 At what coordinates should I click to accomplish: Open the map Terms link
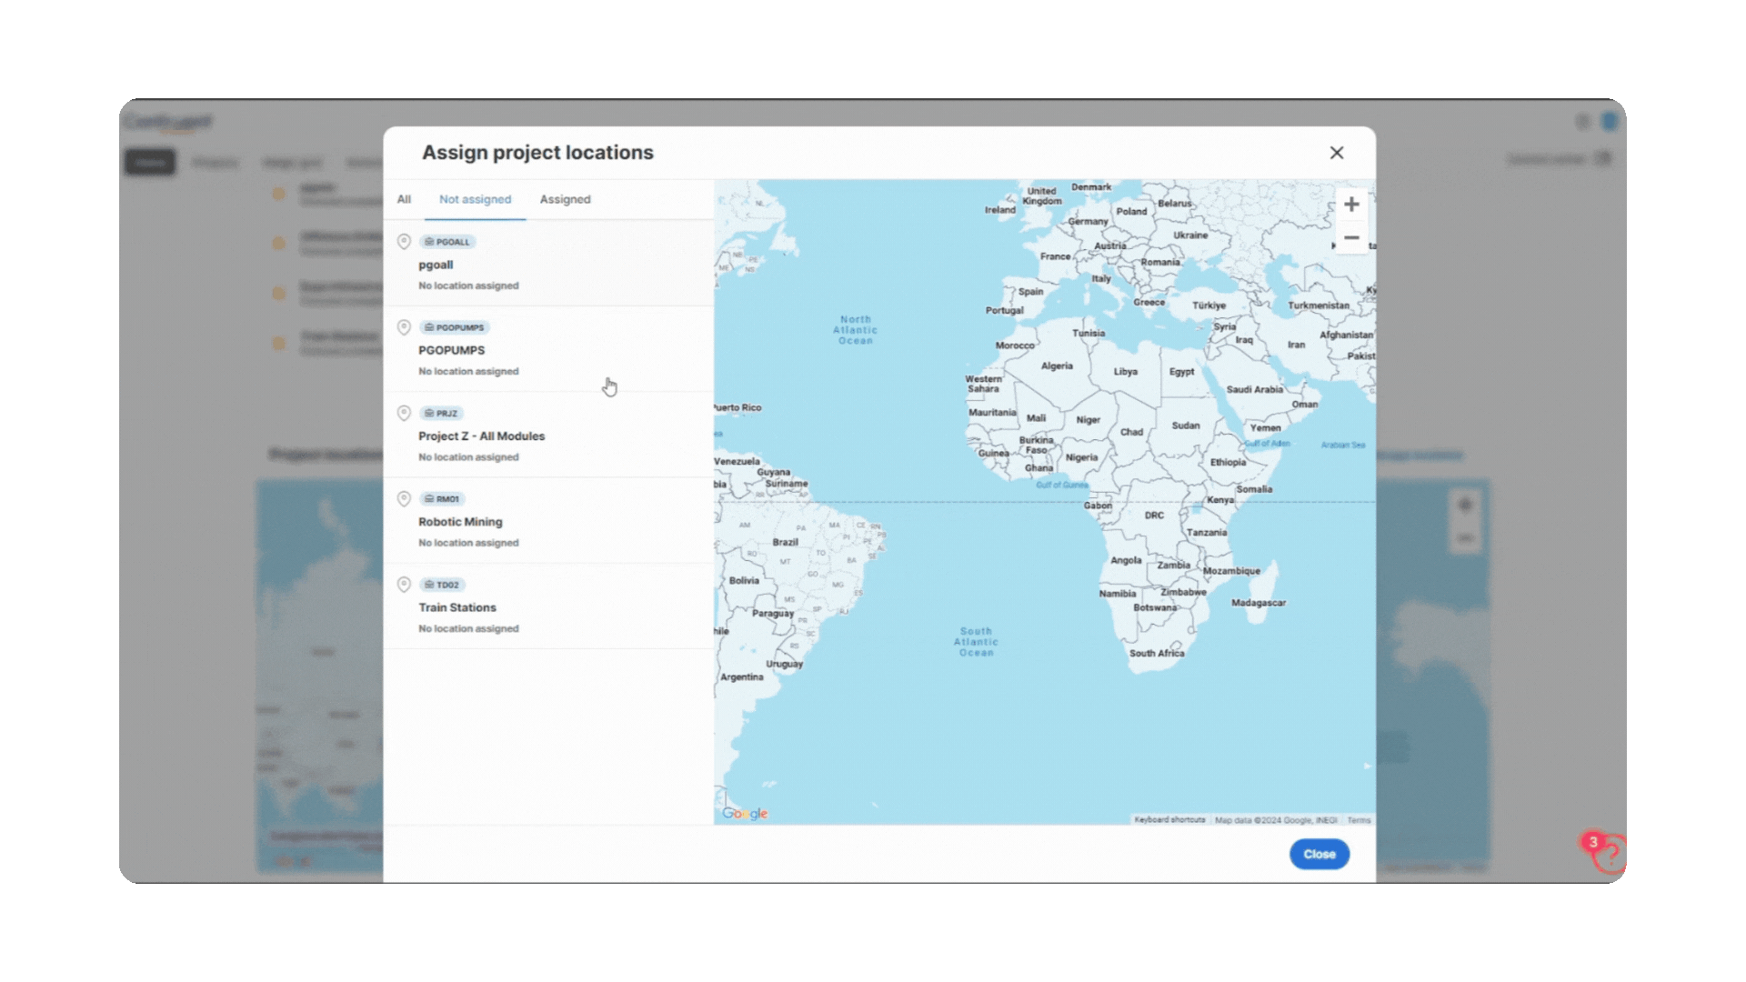1359,820
